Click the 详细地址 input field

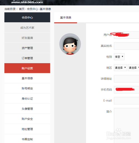pos(126,79)
